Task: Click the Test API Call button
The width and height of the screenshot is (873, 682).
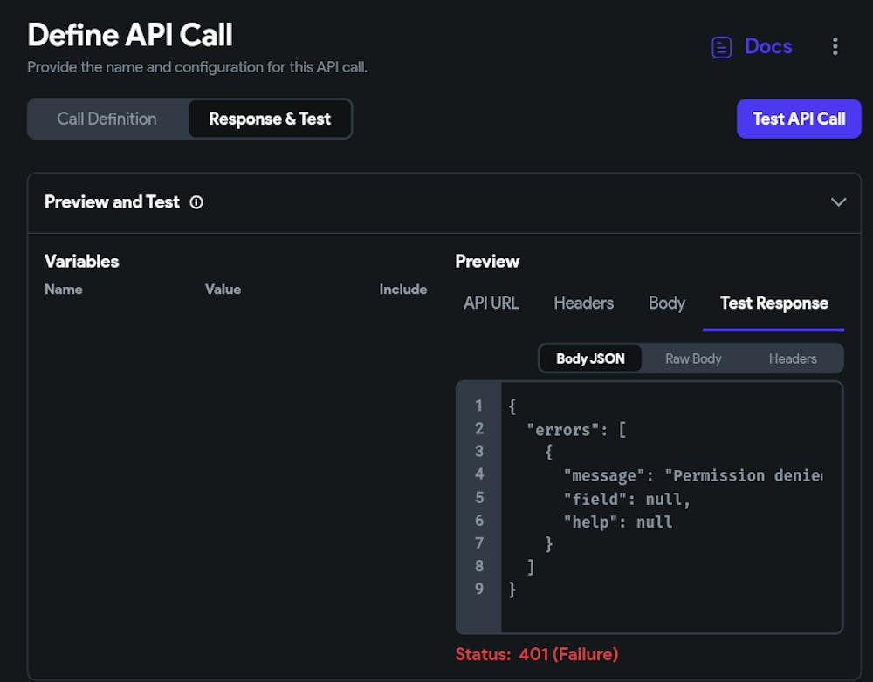Action: click(799, 119)
